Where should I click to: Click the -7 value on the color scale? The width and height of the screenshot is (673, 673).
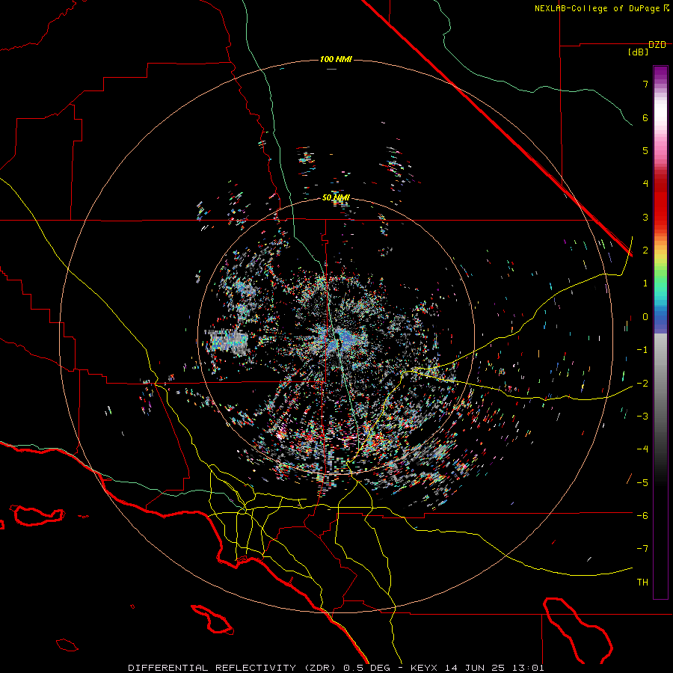click(642, 549)
